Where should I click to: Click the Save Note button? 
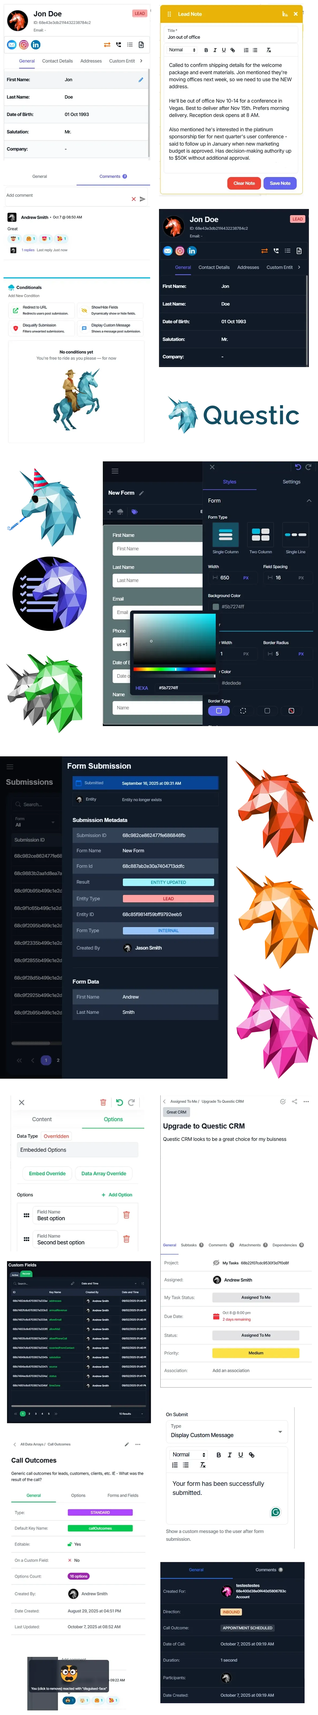coord(280,183)
